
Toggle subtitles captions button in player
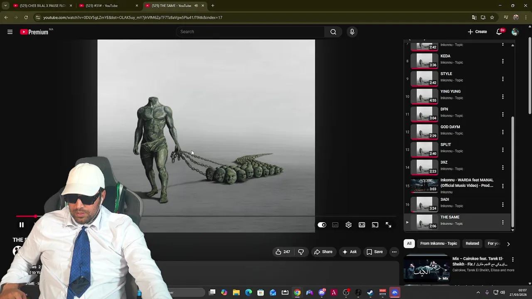tap(335, 225)
